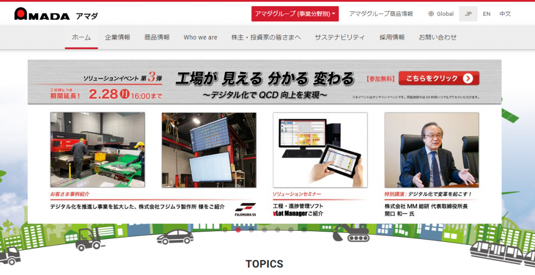Click the お客さま事例紹介 heading

69,194
